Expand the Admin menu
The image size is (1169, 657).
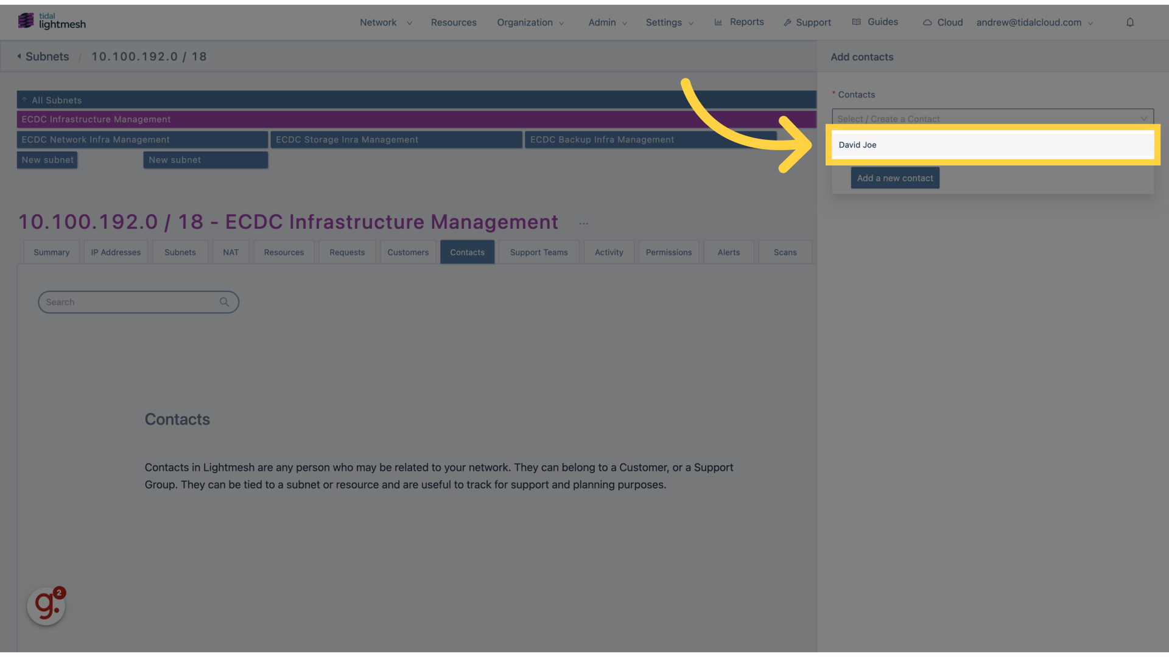coord(608,23)
